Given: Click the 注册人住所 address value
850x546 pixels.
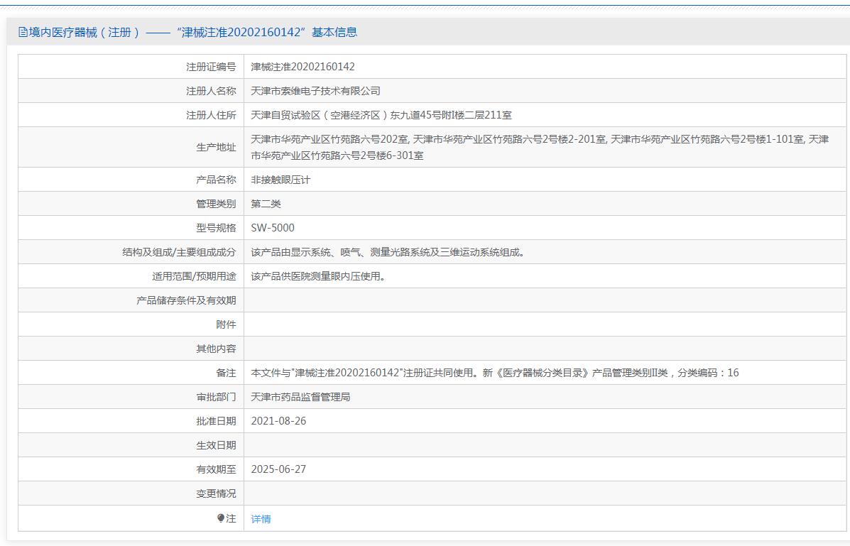Looking at the screenshot, I should [381, 115].
